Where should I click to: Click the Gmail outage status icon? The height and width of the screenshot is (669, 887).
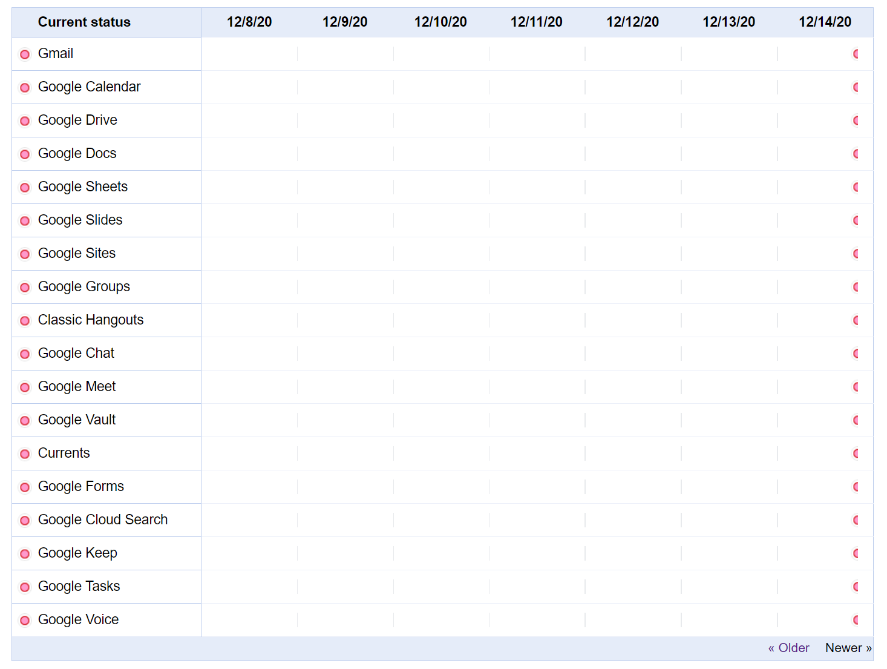pos(25,54)
